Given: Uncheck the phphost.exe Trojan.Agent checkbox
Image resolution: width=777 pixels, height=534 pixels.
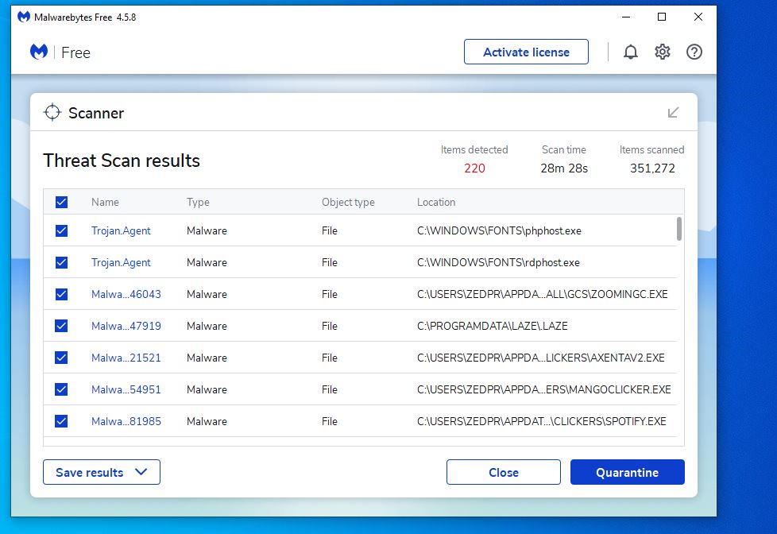Looking at the screenshot, I should [x=61, y=230].
